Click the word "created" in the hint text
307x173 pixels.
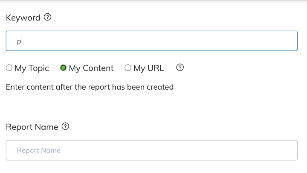pyautogui.click(x=159, y=87)
